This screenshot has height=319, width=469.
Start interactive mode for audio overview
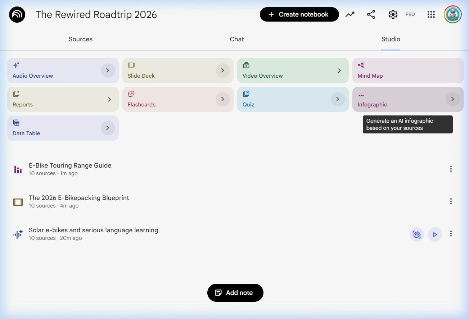click(416, 234)
